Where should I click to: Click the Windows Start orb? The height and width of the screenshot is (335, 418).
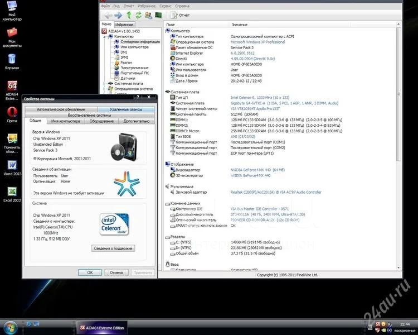(x=11, y=327)
